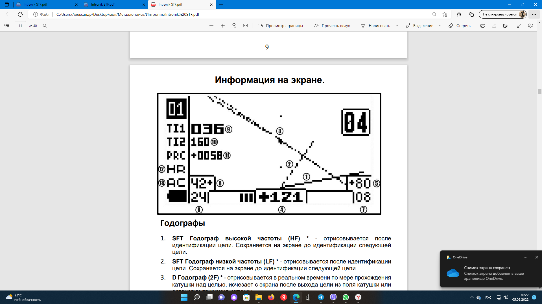Zoom out with the minus icon
Image resolution: width=542 pixels, height=304 pixels.
(211, 26)
